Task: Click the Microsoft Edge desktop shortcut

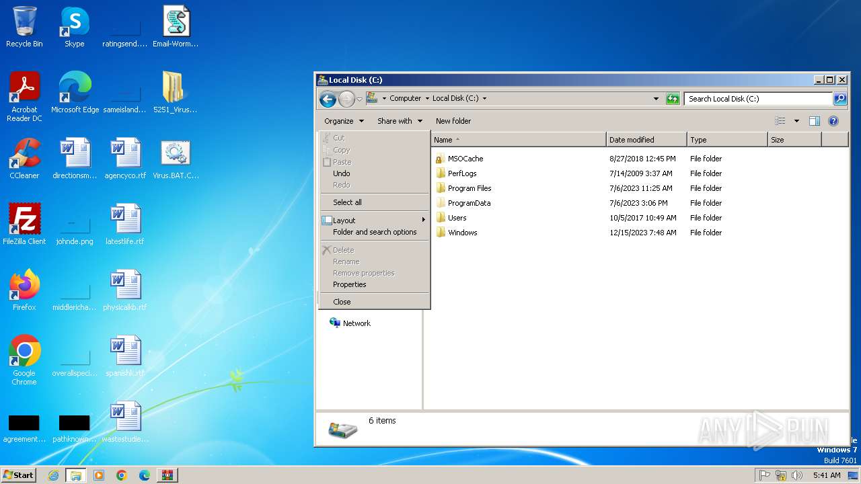Action: pos(75,93)
